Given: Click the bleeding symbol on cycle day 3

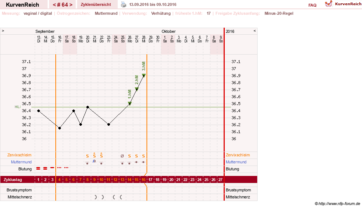Looking at the screenshot, I should pyautogui.click(x=52, y=167).
